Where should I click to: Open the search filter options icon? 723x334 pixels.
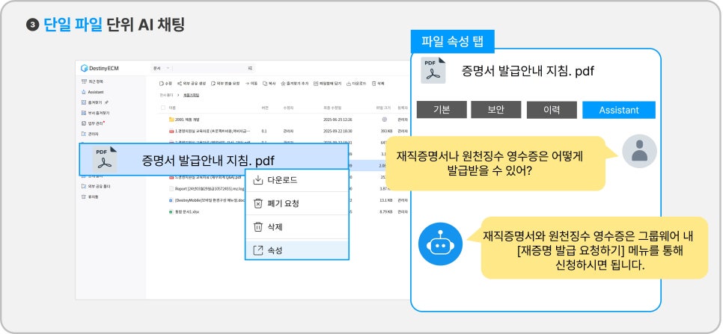coord(250,68)
